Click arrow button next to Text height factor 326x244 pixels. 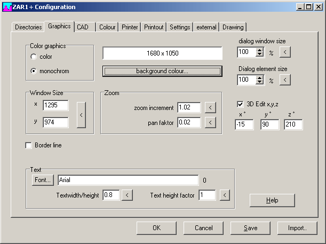225,195
